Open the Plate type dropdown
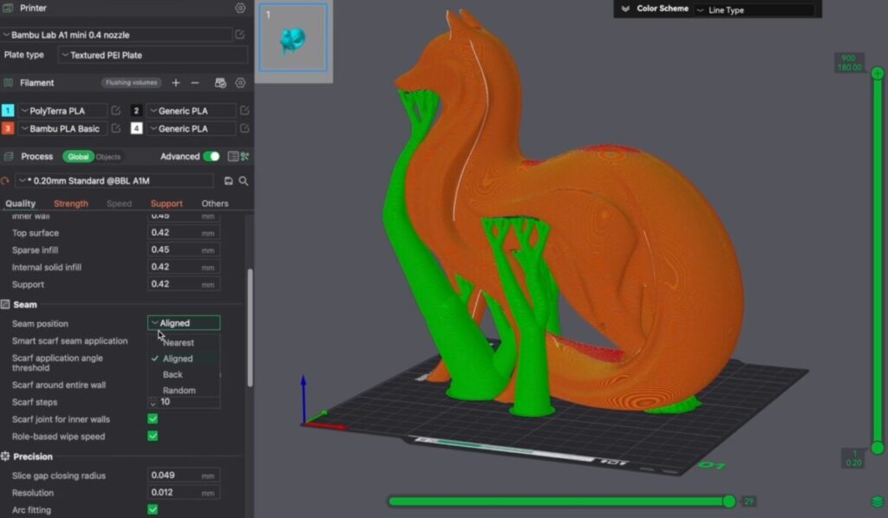 (153, 55)
